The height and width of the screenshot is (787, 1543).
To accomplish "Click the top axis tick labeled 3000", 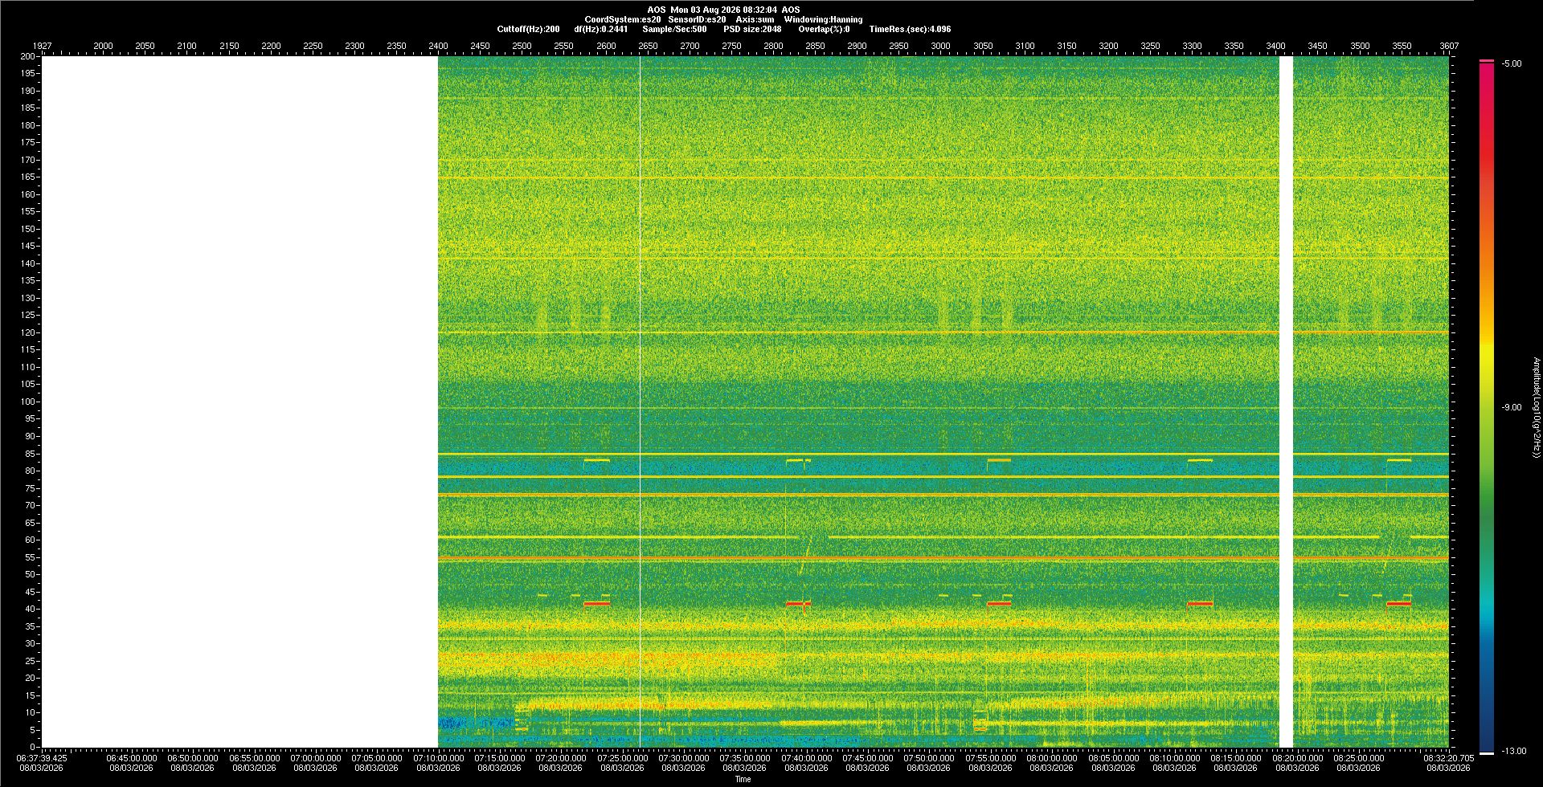I will point(941,46).
